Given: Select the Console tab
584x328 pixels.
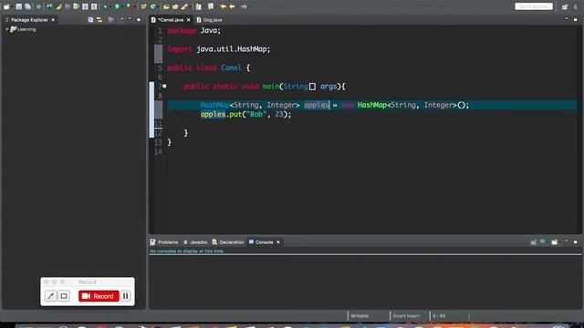Looking at the screenshot, I should tap(264, 242).
